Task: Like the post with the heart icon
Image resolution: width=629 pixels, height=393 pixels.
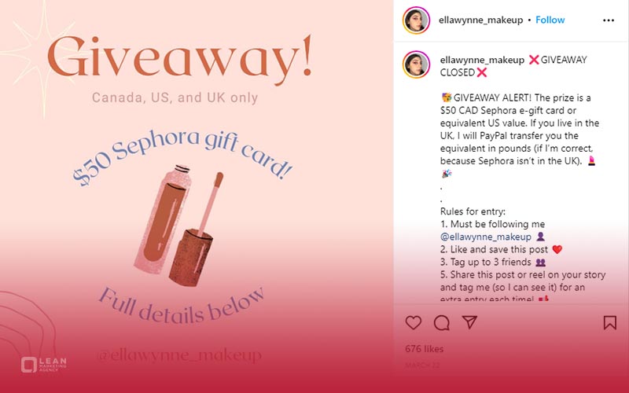Action: (x=414, y=322)
